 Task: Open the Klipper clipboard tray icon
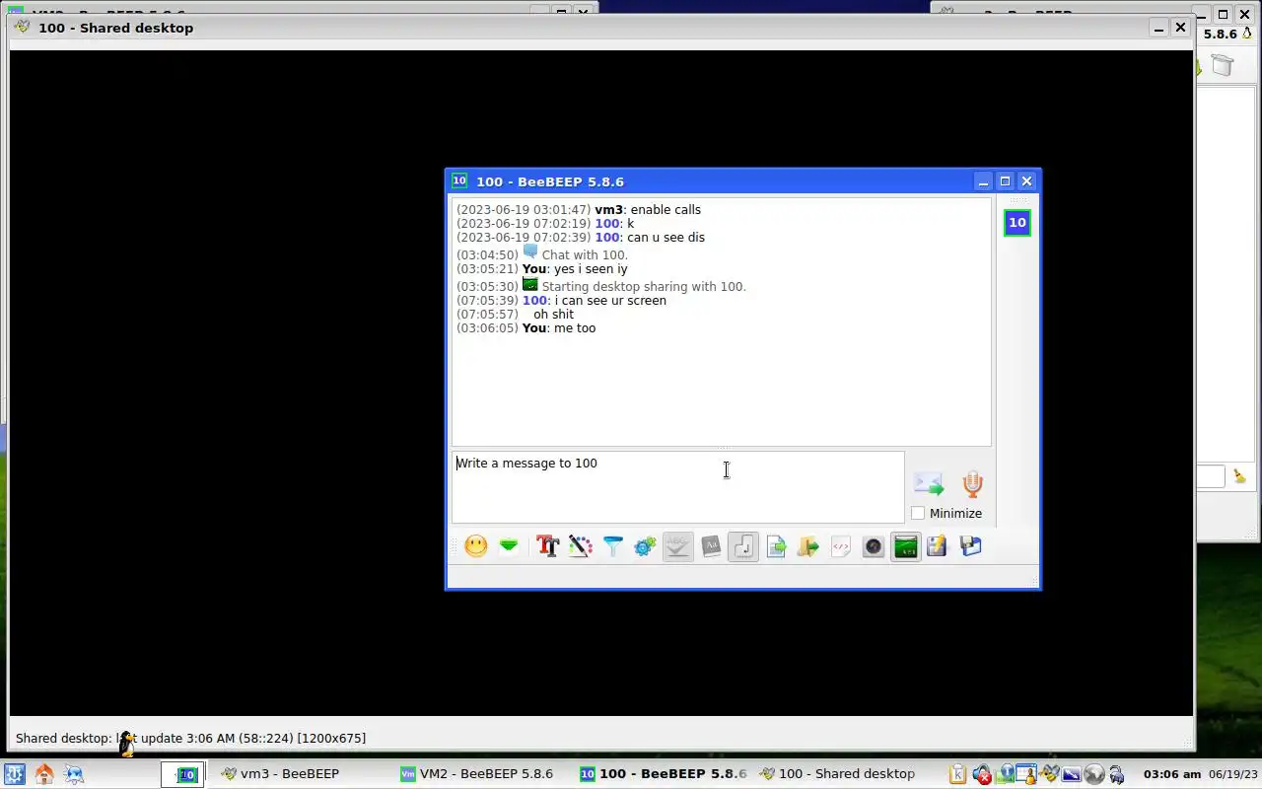tap(957, 774)
